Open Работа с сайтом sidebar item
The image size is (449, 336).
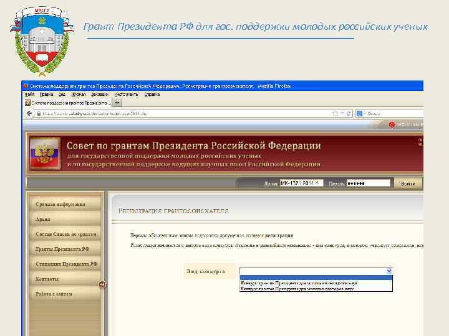pyautogui.click(x=65, y=294)
